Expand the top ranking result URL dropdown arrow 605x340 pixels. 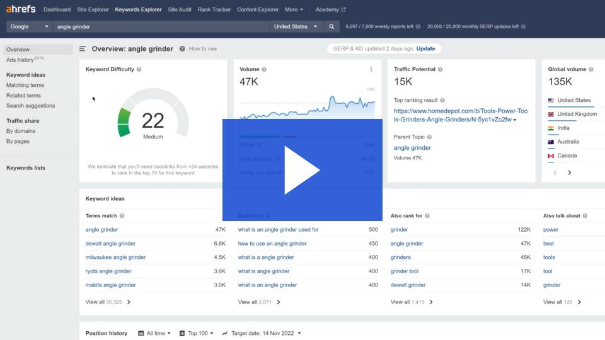click(x=515, y=120)
